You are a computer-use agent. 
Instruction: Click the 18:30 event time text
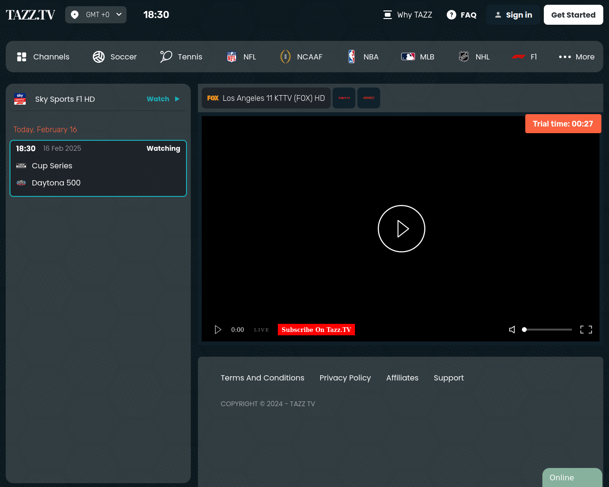(26, 148)
